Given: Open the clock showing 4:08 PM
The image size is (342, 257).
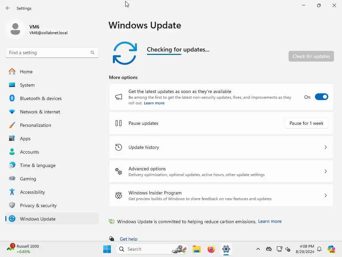Looking at the screenshot, I should (x=305, y=249).
